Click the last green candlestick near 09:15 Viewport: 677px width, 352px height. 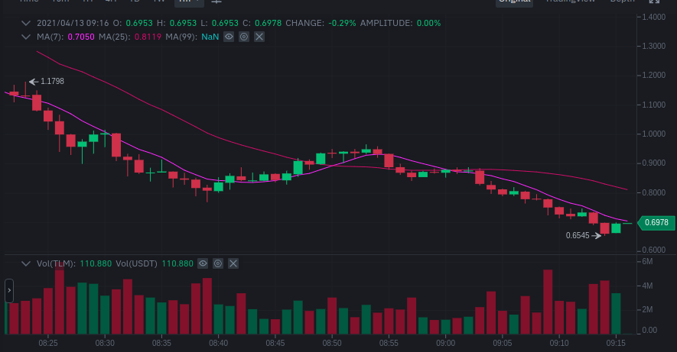(x=616, y=228)
